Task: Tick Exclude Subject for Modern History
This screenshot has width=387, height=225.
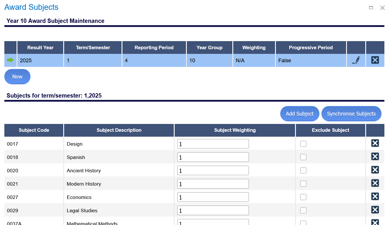Action: [x=303, y=184]
